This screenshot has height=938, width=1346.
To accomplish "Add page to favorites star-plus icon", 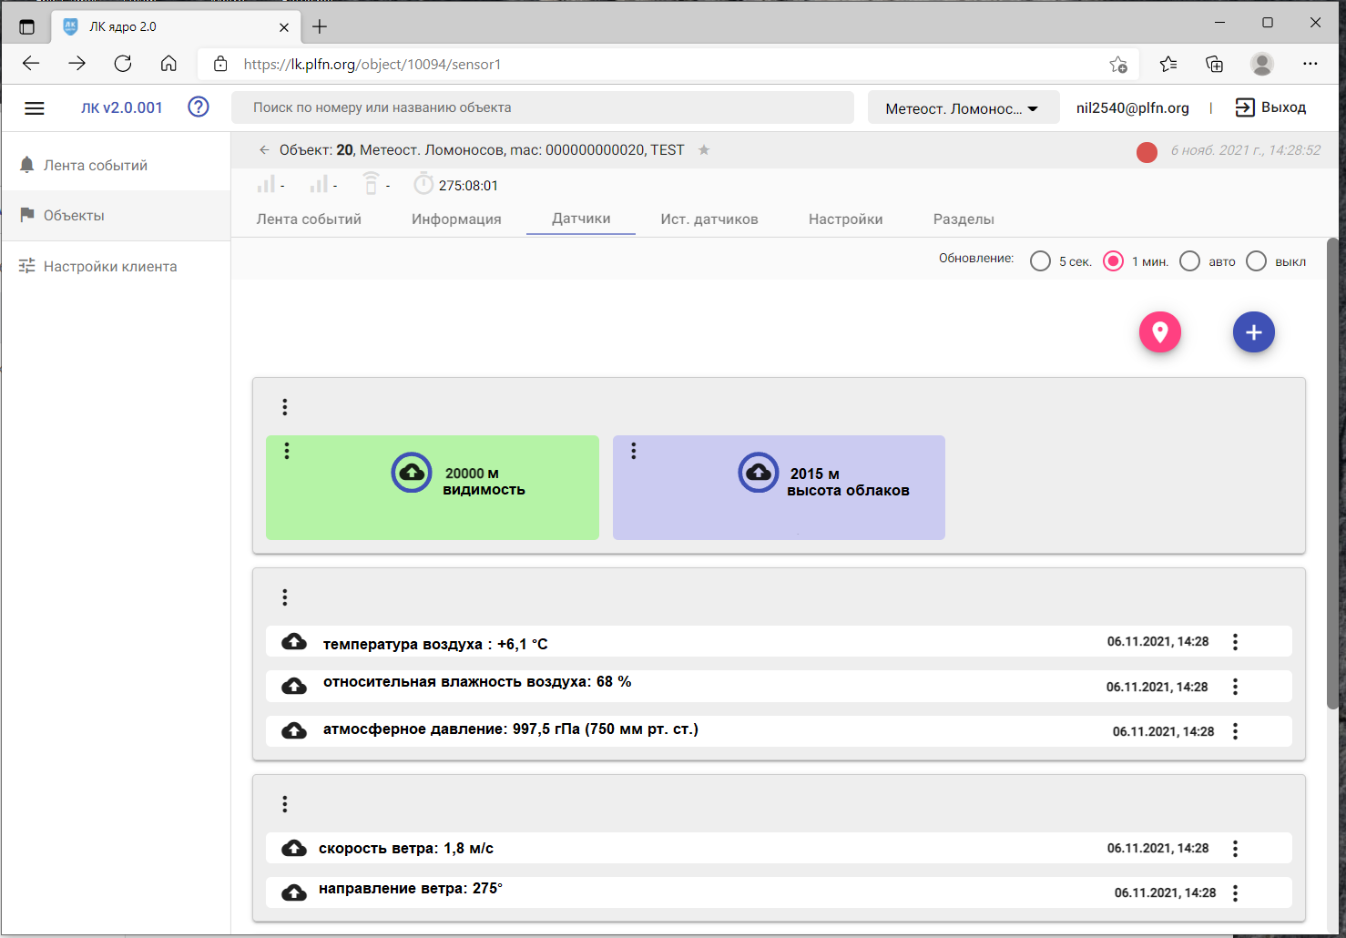I will [x=1118, y=65].
